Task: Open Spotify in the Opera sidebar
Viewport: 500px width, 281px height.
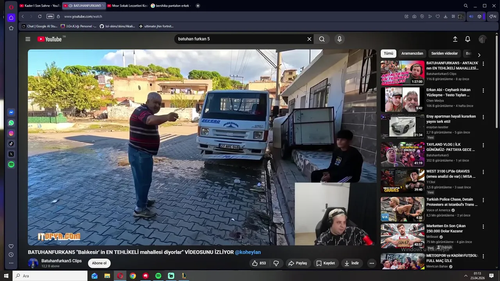Action: tap(11, 165)
